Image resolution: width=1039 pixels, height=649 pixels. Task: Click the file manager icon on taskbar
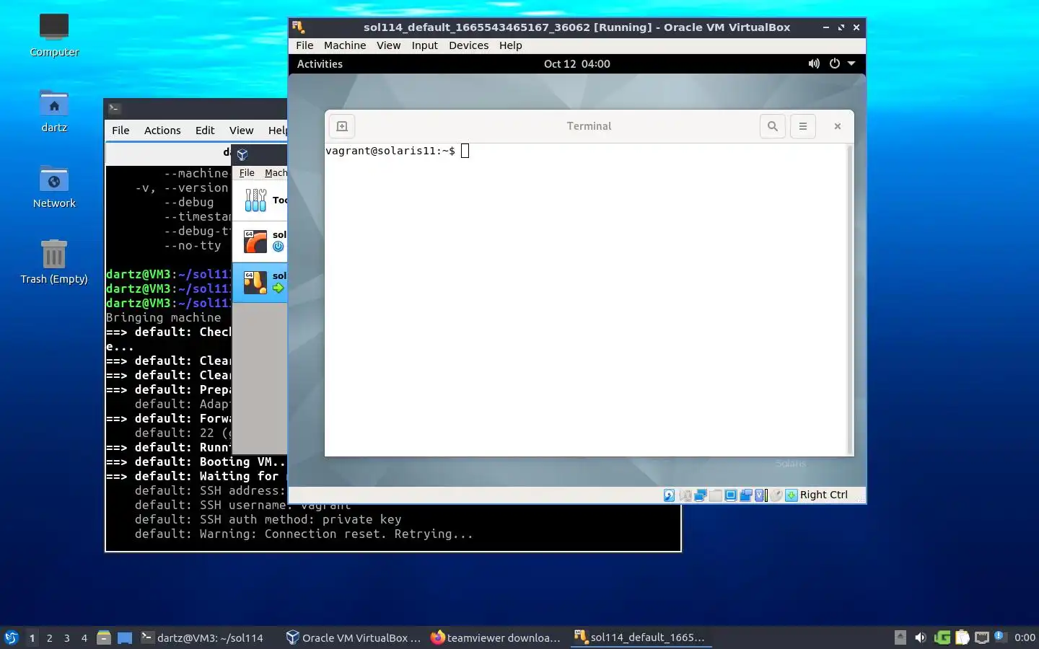coord(104,637)
